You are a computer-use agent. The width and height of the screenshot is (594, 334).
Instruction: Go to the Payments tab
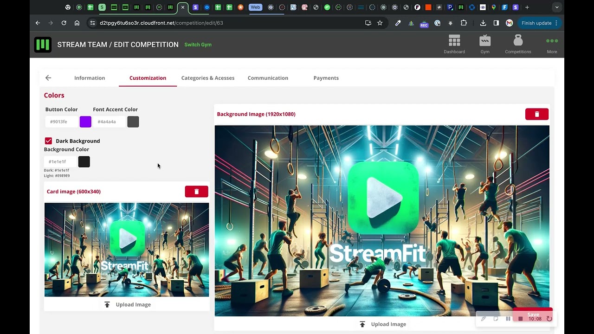(326, 78)
